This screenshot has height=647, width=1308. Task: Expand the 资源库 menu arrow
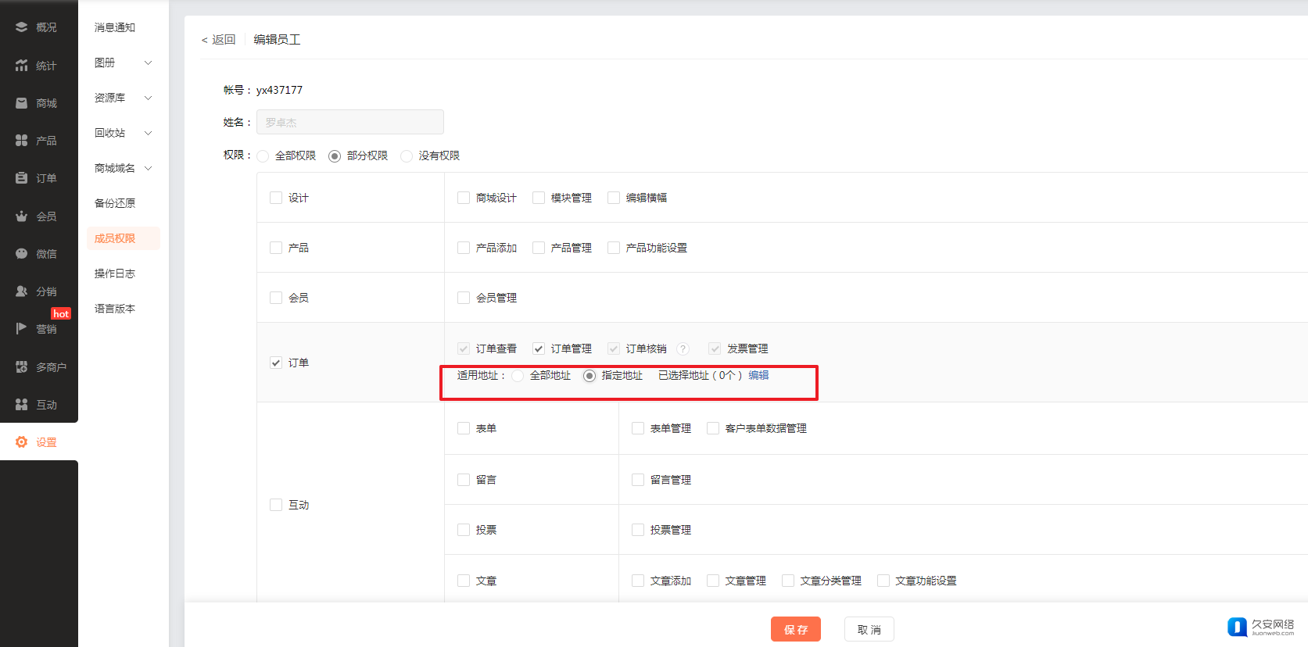point(148,98)
